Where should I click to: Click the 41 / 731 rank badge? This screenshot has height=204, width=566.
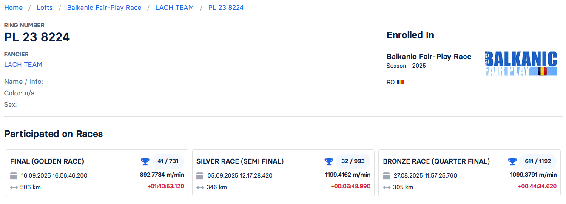point(168,161)
